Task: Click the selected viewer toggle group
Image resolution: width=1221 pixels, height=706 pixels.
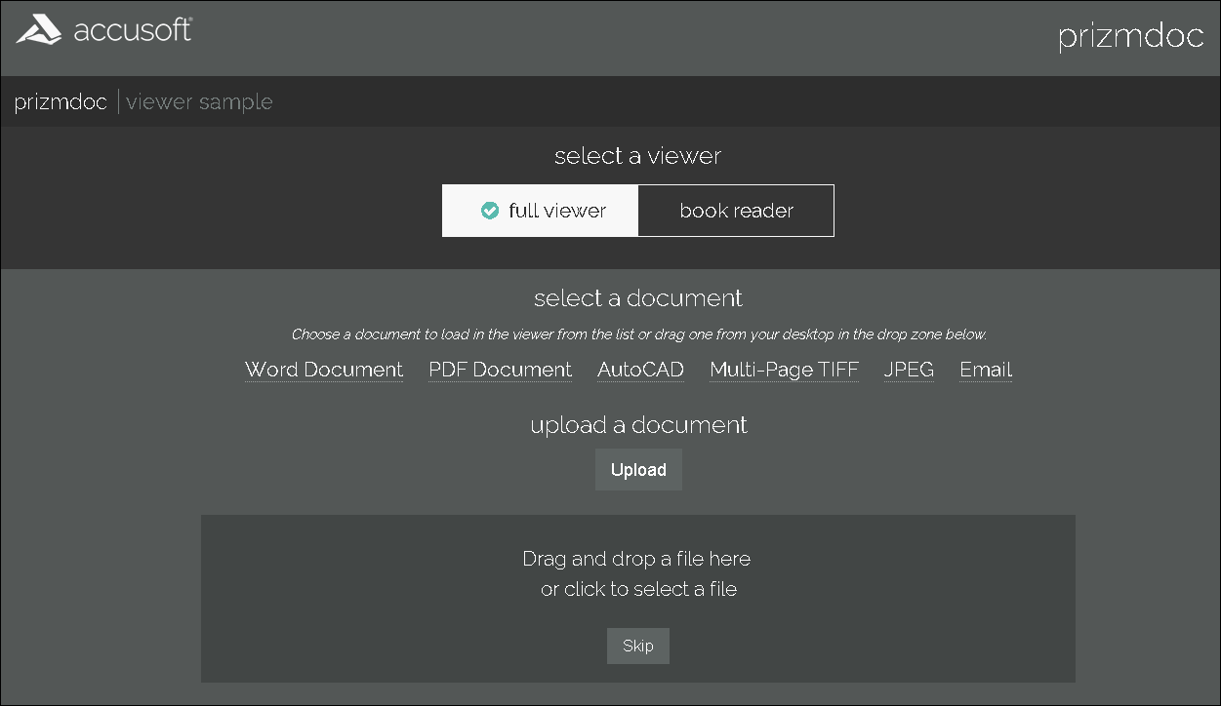Action: pyautogui.click(x=637, y=210)
